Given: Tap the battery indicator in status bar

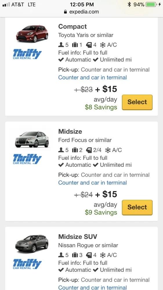Looking at the screenshot, I should [x=151, y=4].
